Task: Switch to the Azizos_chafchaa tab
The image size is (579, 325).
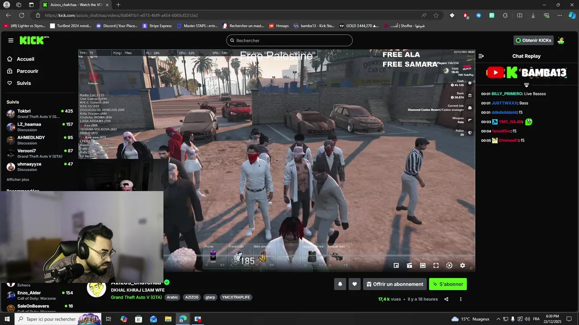Action: coord(75,5)
